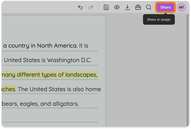Click the Share or assign tooltip
Screen dimensions: 191x129
coord(159,20)
